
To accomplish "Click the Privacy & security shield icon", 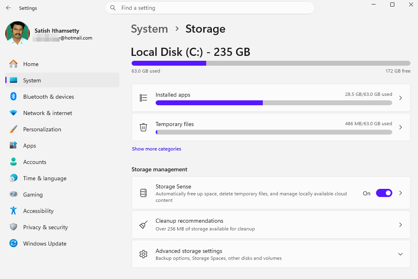I will (13, 227).
